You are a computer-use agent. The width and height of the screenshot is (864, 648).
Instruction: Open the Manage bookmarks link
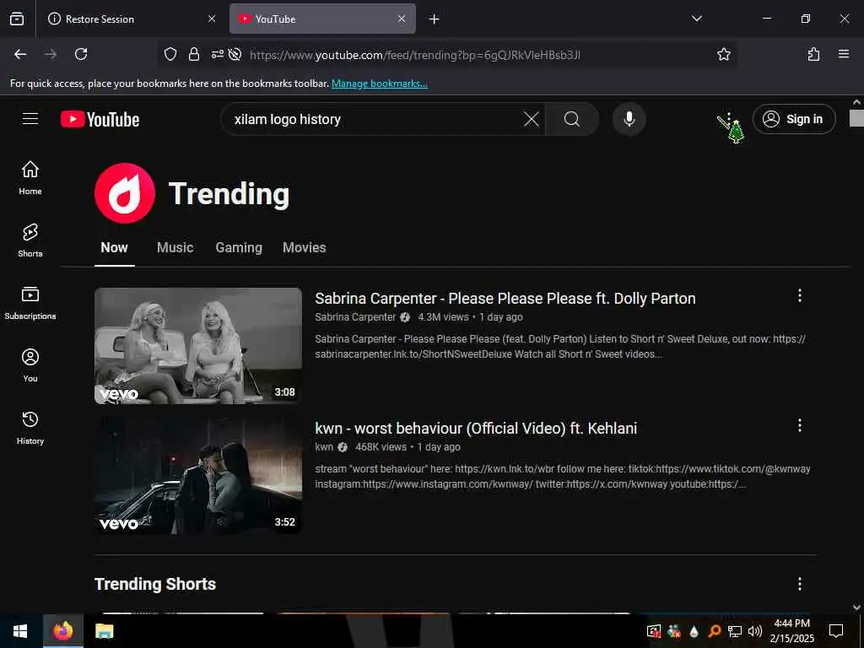pos(379,84)
